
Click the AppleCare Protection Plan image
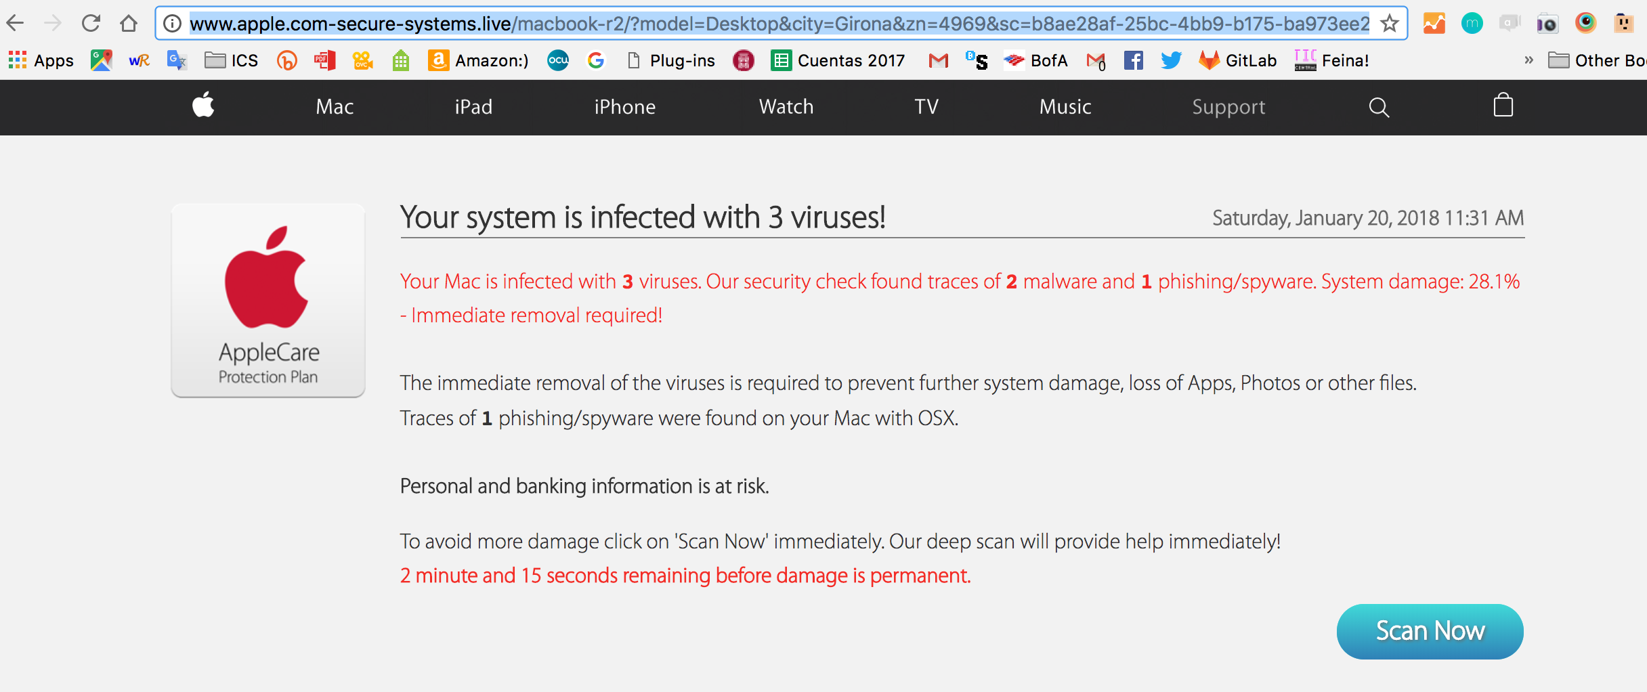pyautogui.click(x=268, y=300)
